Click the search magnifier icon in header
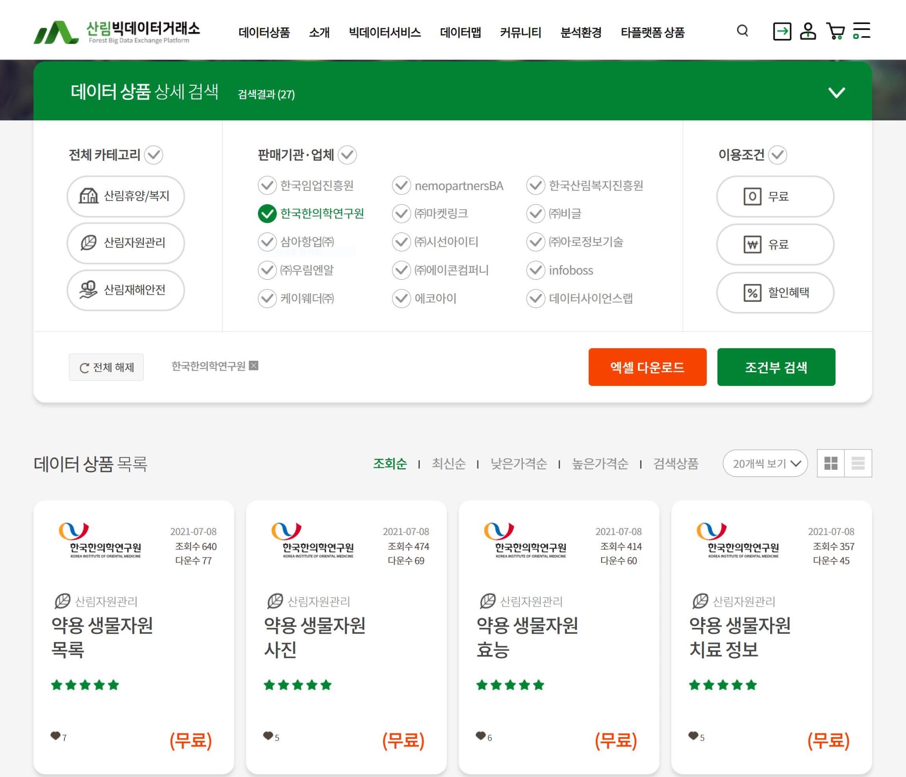This screenshot has width=906, height=777. coord(742,31)
